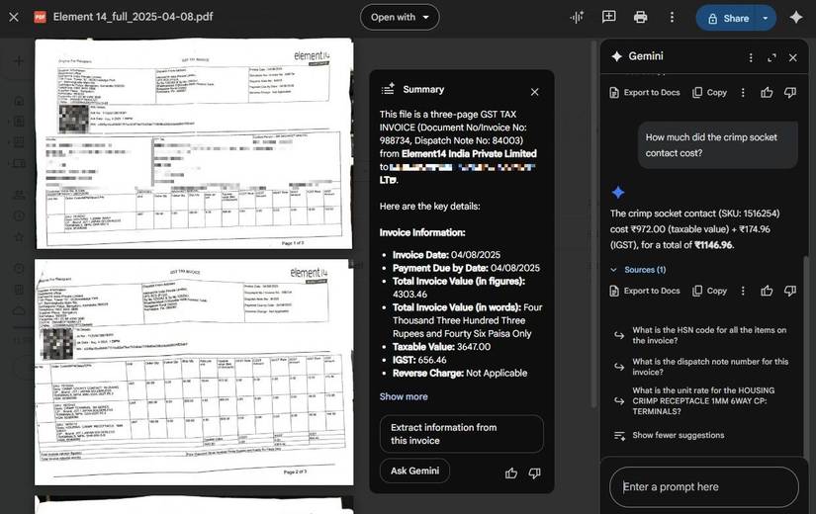Close the Summary card
The image size is (816, 514).
pos(534,92)
